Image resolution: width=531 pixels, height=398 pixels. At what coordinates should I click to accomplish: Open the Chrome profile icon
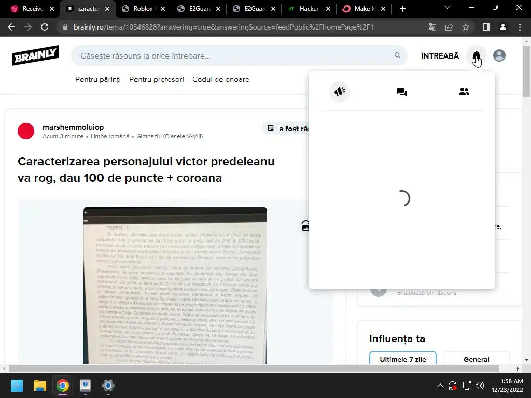click(x=503, y=27)
